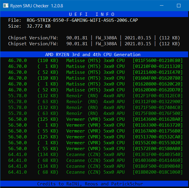This screenshot has width=189, height=188.
Task: Click the address range [01552C00-01553020]
Action: pos(158,143)
